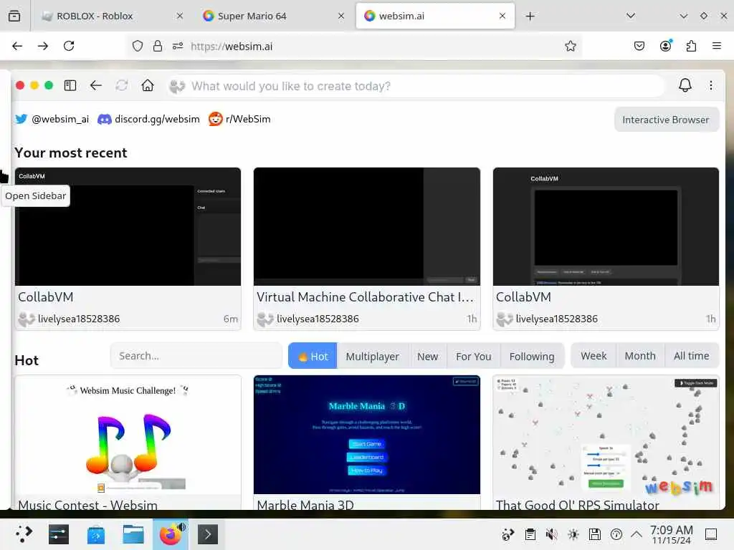Click the red window dot in websim
734x550 pixels.
pos(19,86)
